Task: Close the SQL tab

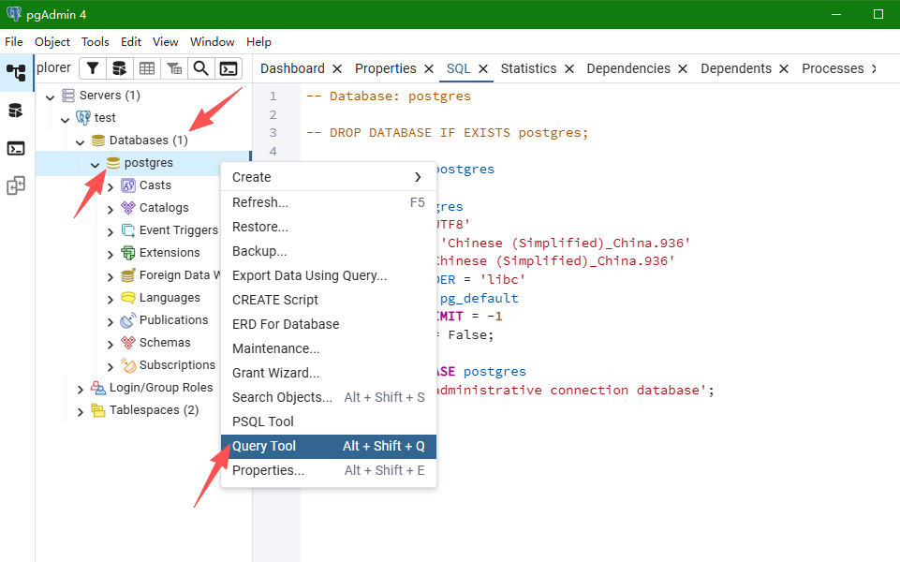Action: click(x=483, y=69)
